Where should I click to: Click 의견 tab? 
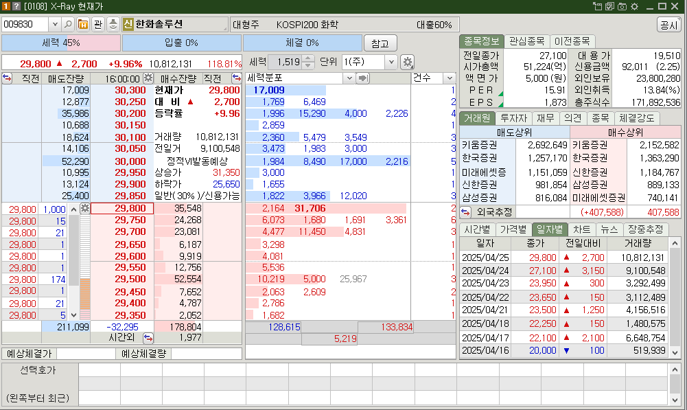(x=572, y=118)
